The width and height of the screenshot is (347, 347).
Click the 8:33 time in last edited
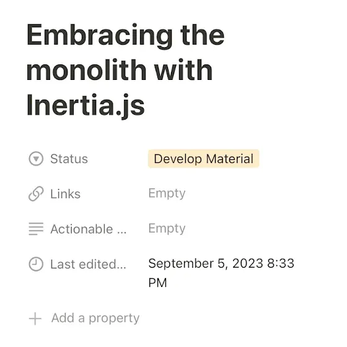coord(281,263)
